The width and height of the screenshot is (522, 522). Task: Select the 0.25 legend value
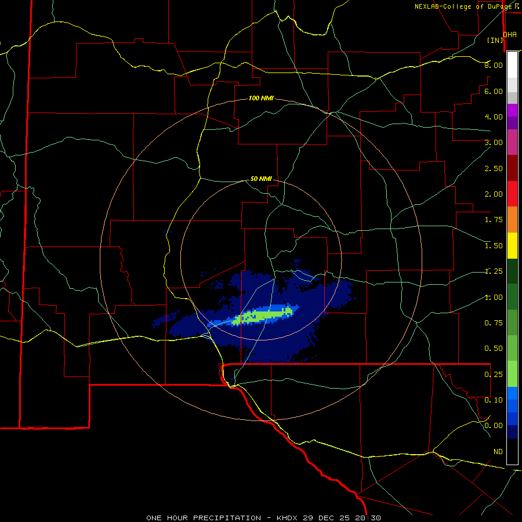pos(494,375)
